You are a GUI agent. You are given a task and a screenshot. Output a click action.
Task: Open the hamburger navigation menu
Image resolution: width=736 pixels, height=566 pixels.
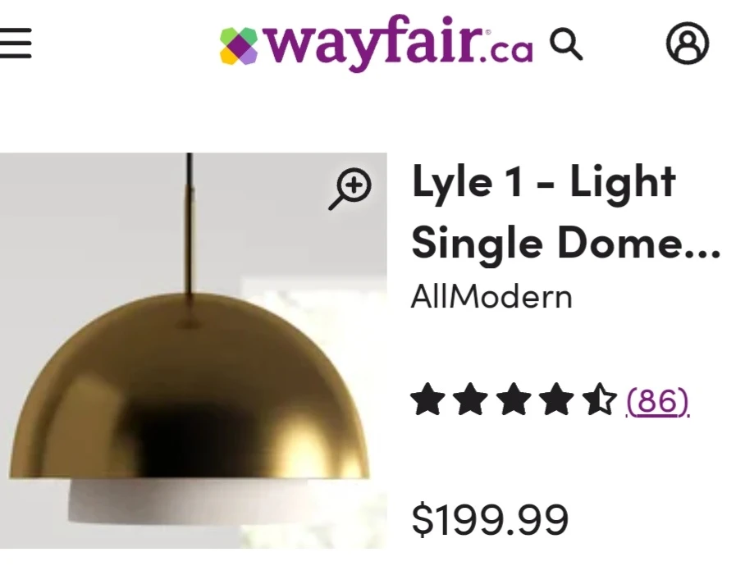pyautogui.click(x=16, y=43)
